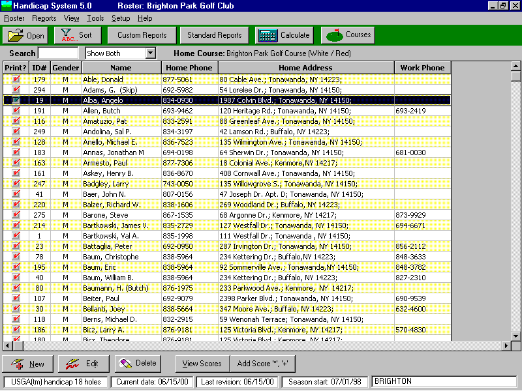Open the Reports menu
This screenshot has height=391, width=522.
44,18
